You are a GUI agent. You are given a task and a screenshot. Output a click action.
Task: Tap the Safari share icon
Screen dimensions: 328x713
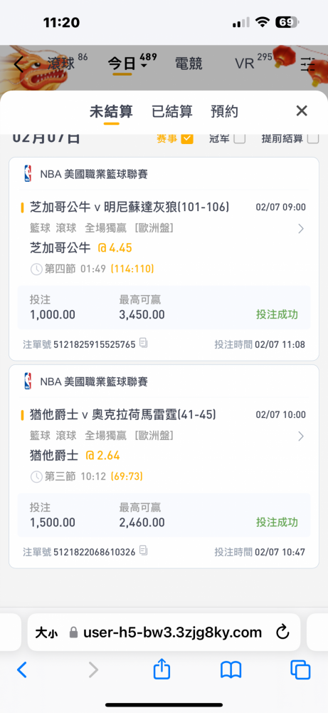click(162, 670)
